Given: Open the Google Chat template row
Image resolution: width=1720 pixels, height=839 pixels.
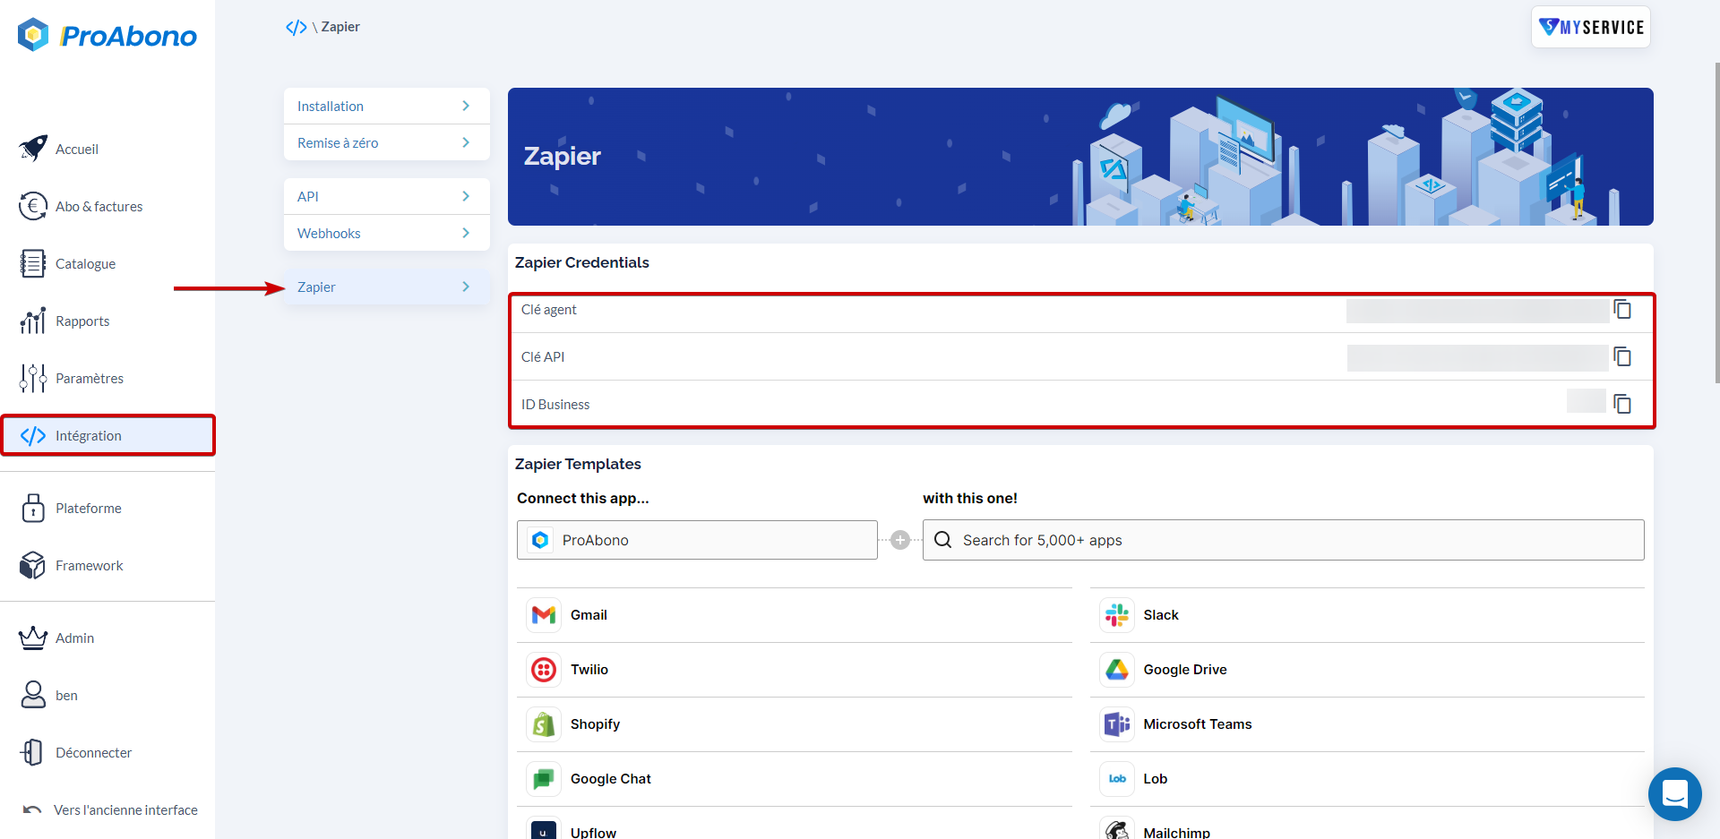Looking at the screenshot, I should point(794,779).
